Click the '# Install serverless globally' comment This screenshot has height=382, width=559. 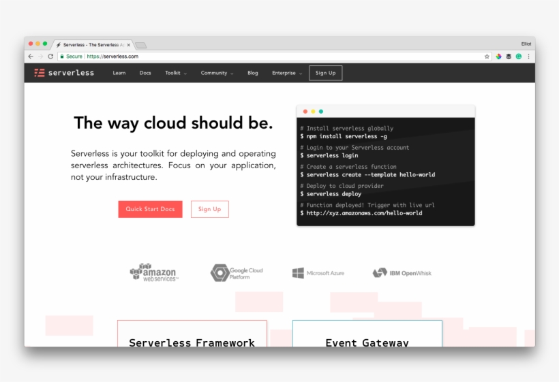pos(346,129)
